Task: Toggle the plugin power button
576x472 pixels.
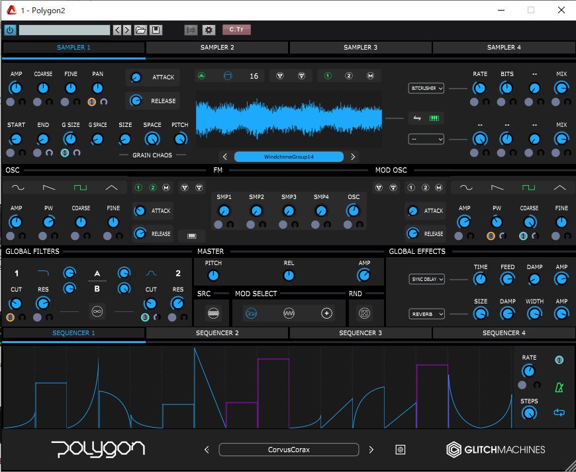Action: [10, 30]
